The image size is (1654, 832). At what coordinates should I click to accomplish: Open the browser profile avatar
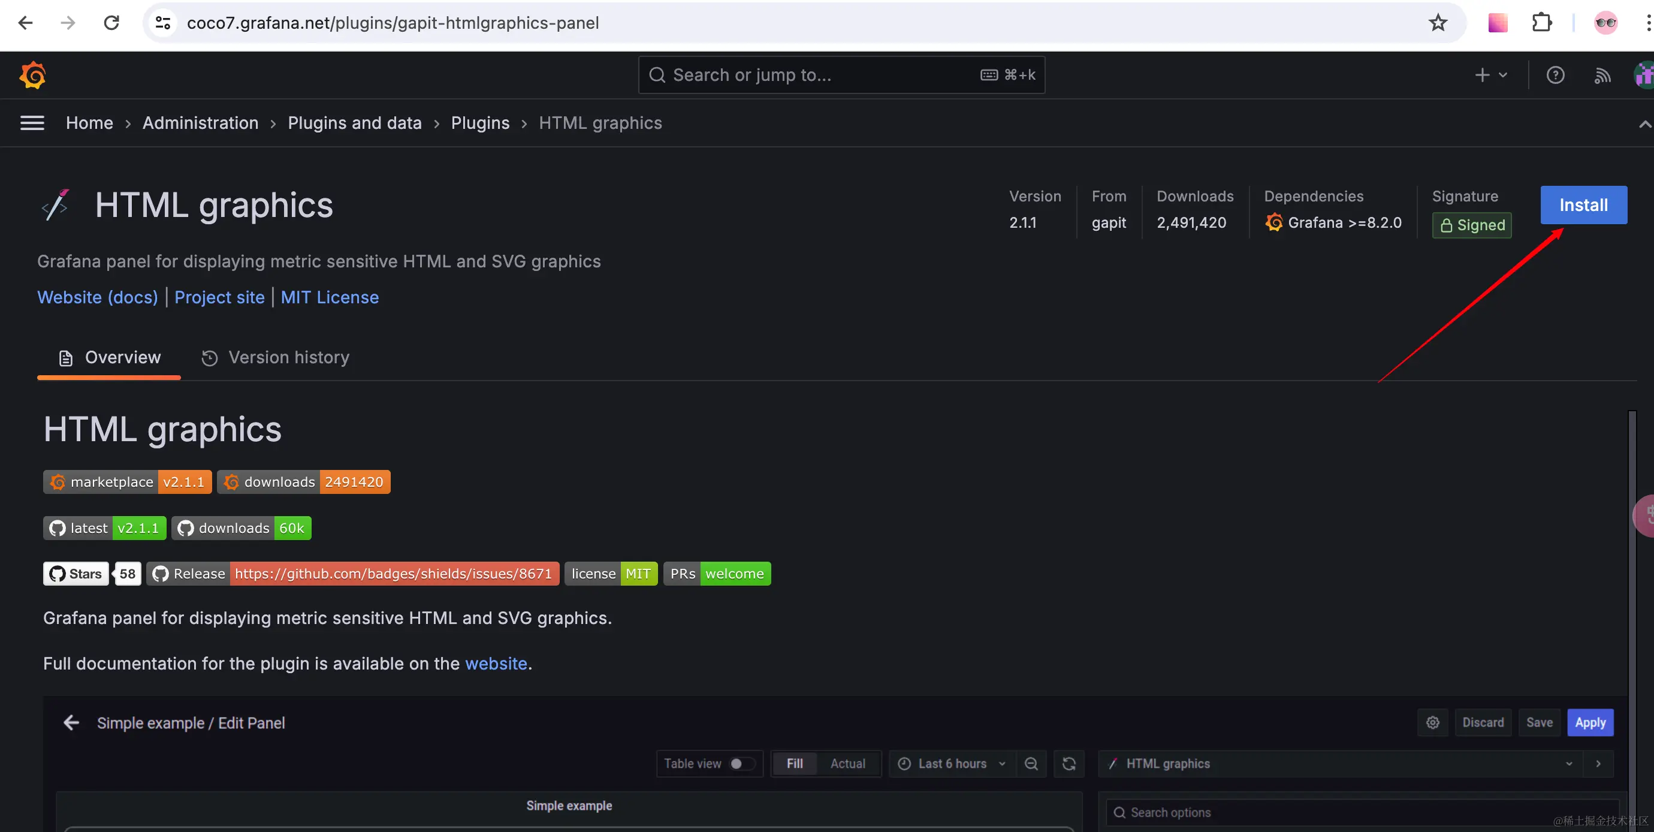pyautogui.click(x=1605, y=23)
